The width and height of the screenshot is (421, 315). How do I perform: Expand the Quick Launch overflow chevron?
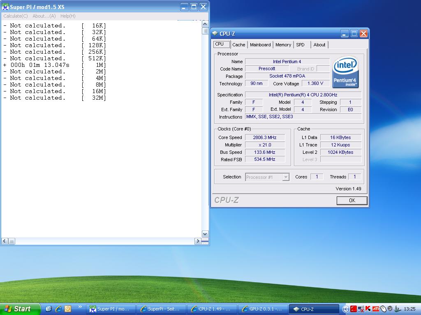tap(80, 307)
